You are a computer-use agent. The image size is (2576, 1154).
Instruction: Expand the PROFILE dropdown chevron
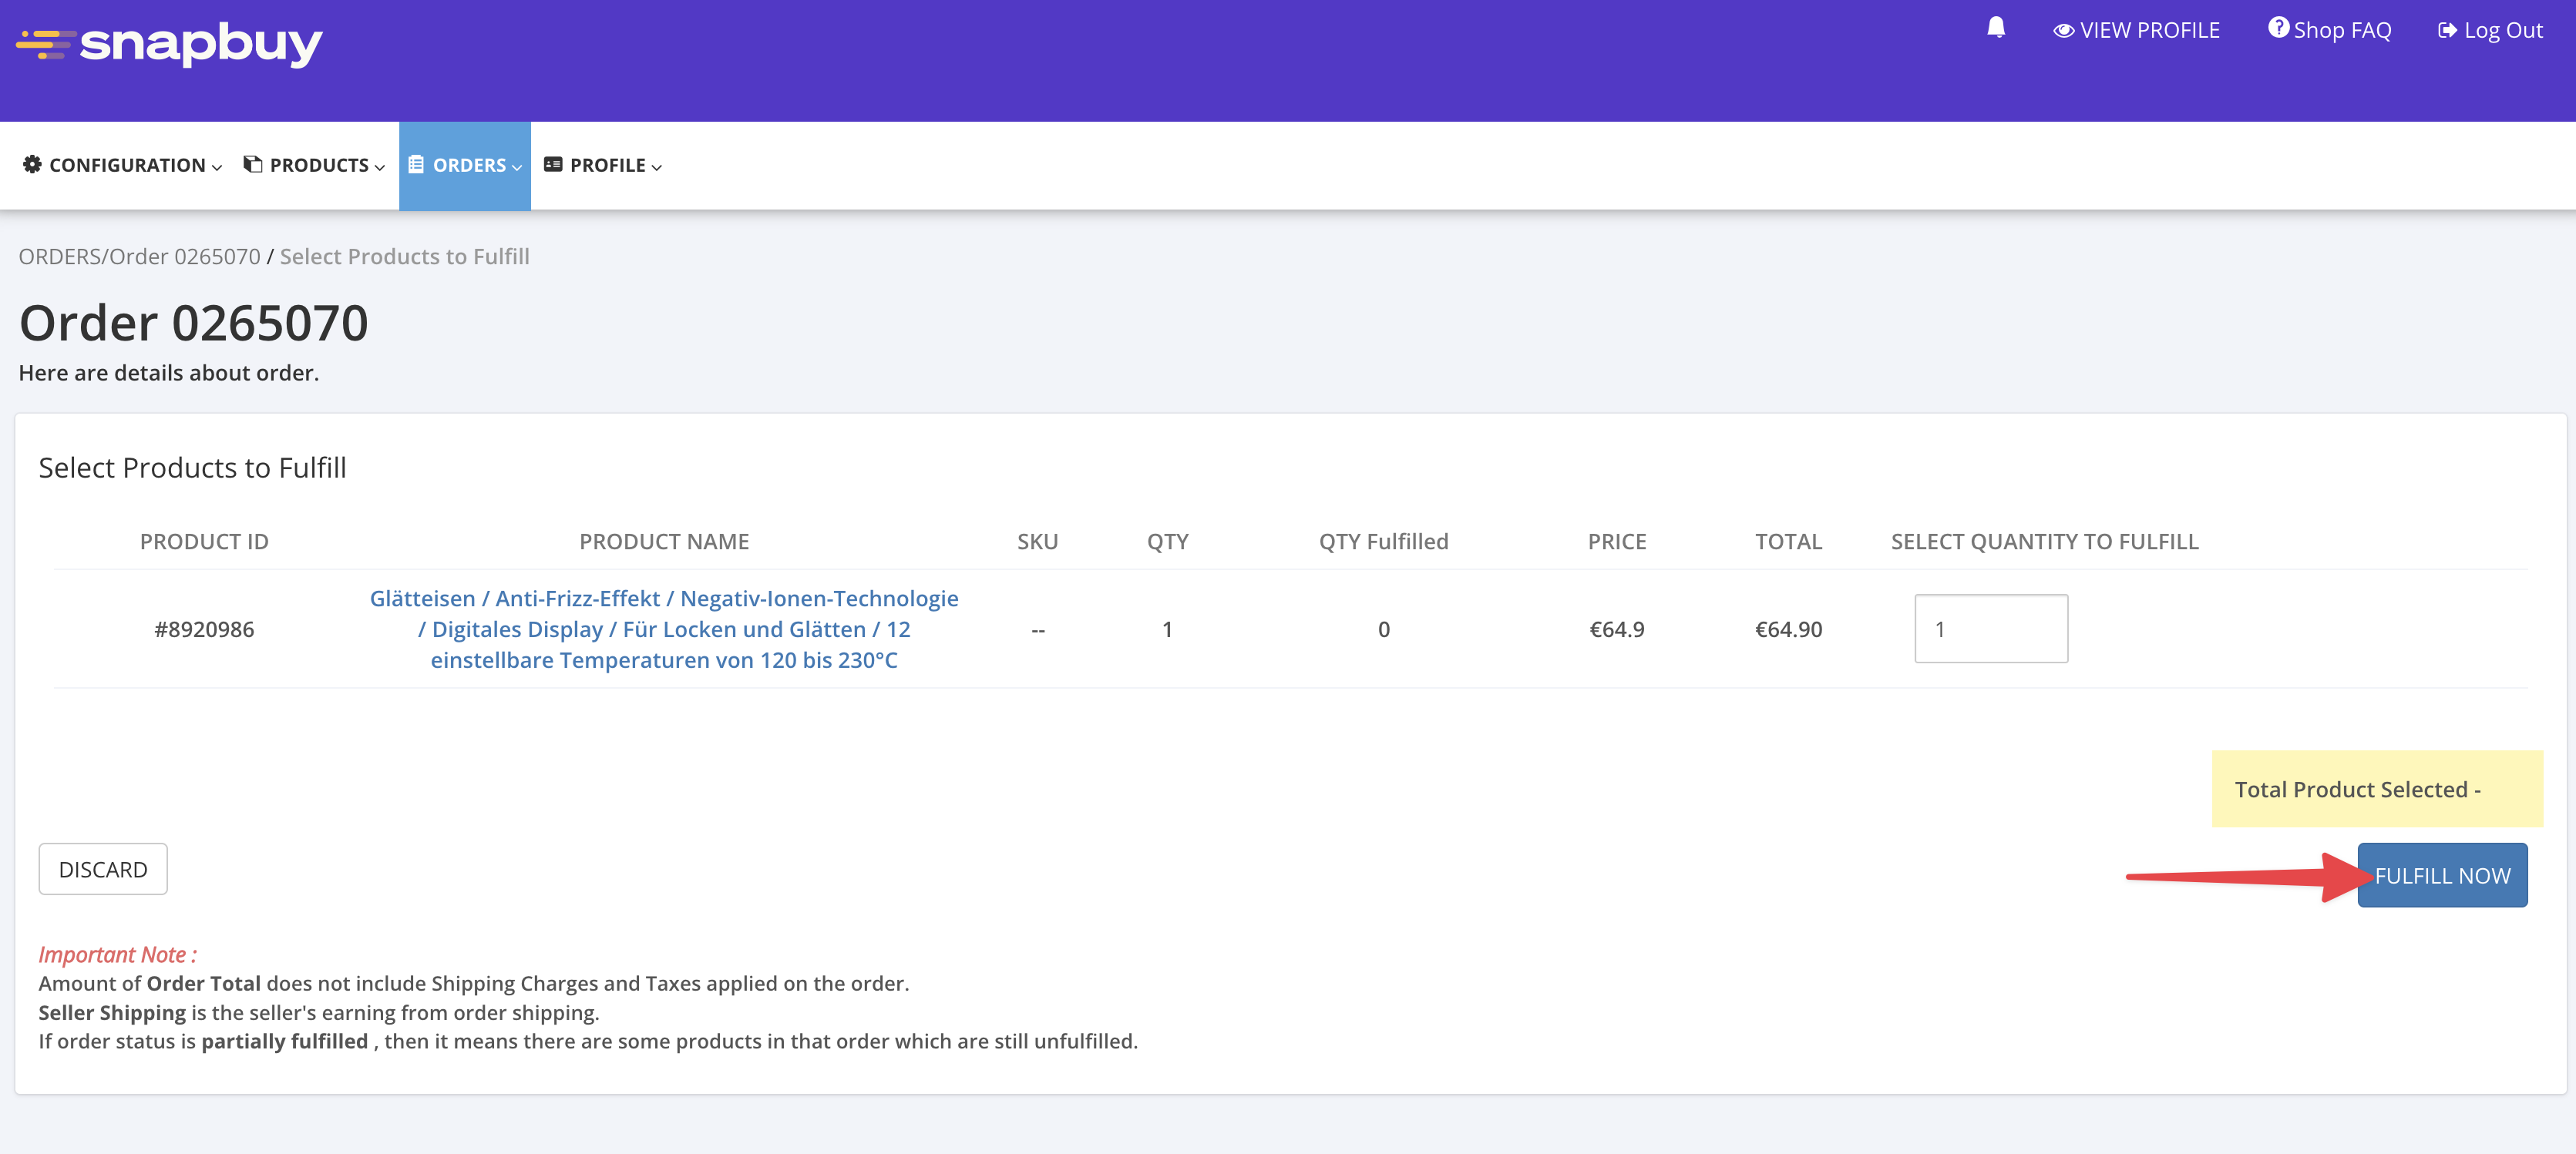tap(657, 168)
